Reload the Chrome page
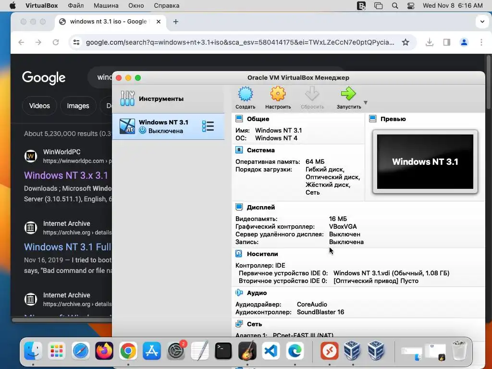Image resolution: width=492 pixels, height=369 pixels. pos(56,42)
